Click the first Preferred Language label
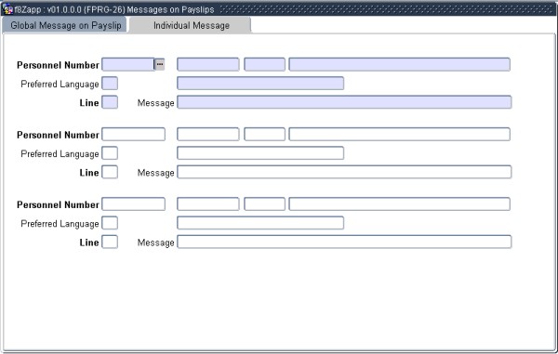The image size is (558, 354). click(60, 85)
